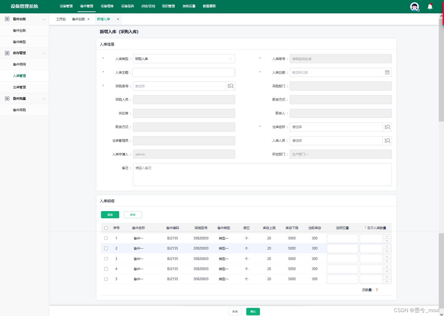Image resolution: width=444 pixels, height=316 pixels.
Task: Switch to the 工作台 tab
Action: coord(61,19)
